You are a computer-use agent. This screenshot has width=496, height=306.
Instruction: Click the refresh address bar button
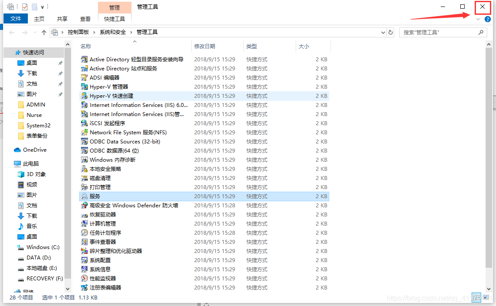(391, 32)
